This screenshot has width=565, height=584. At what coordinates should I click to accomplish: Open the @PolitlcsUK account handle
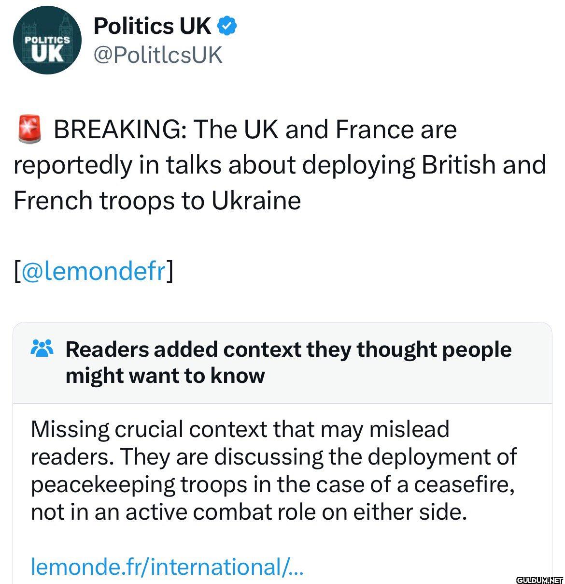157,55
